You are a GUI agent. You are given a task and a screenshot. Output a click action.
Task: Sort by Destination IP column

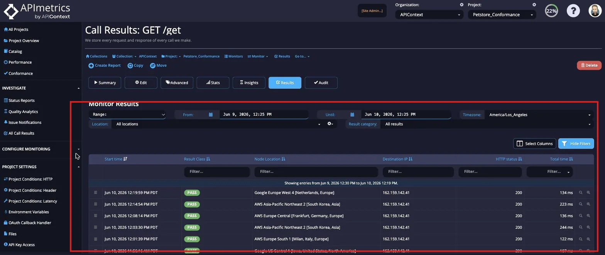tap(397, 159)
